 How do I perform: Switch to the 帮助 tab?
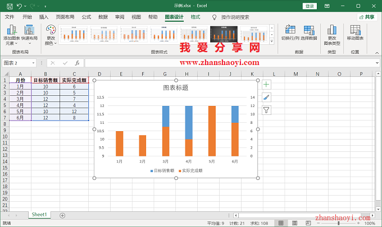tap(153, 17)
